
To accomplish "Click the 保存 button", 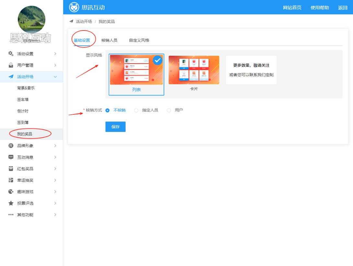I will [x=116, y=127].
